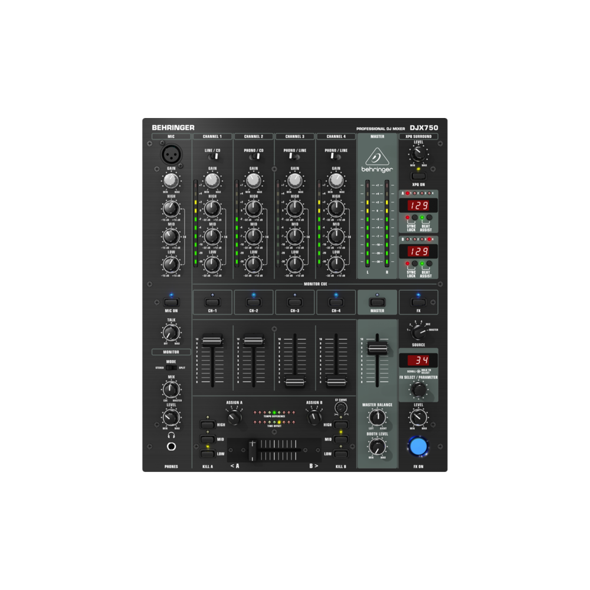Toggle the Kill B LOW button
590x590 pixels.
341,454
